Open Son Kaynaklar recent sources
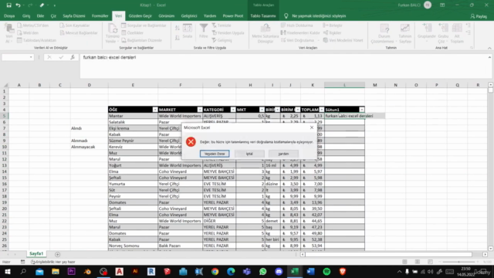 click(x=75, y=25)
